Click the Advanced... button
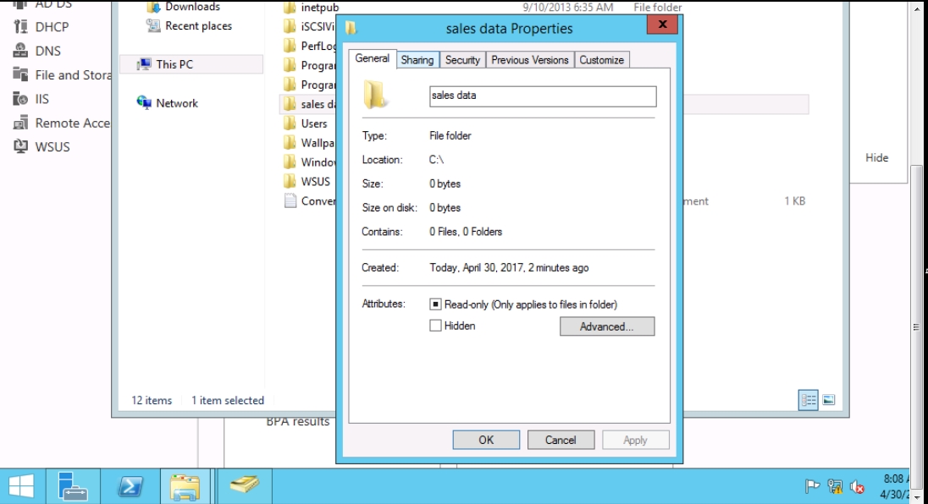928x504 pixels. (x=606, y=326)
